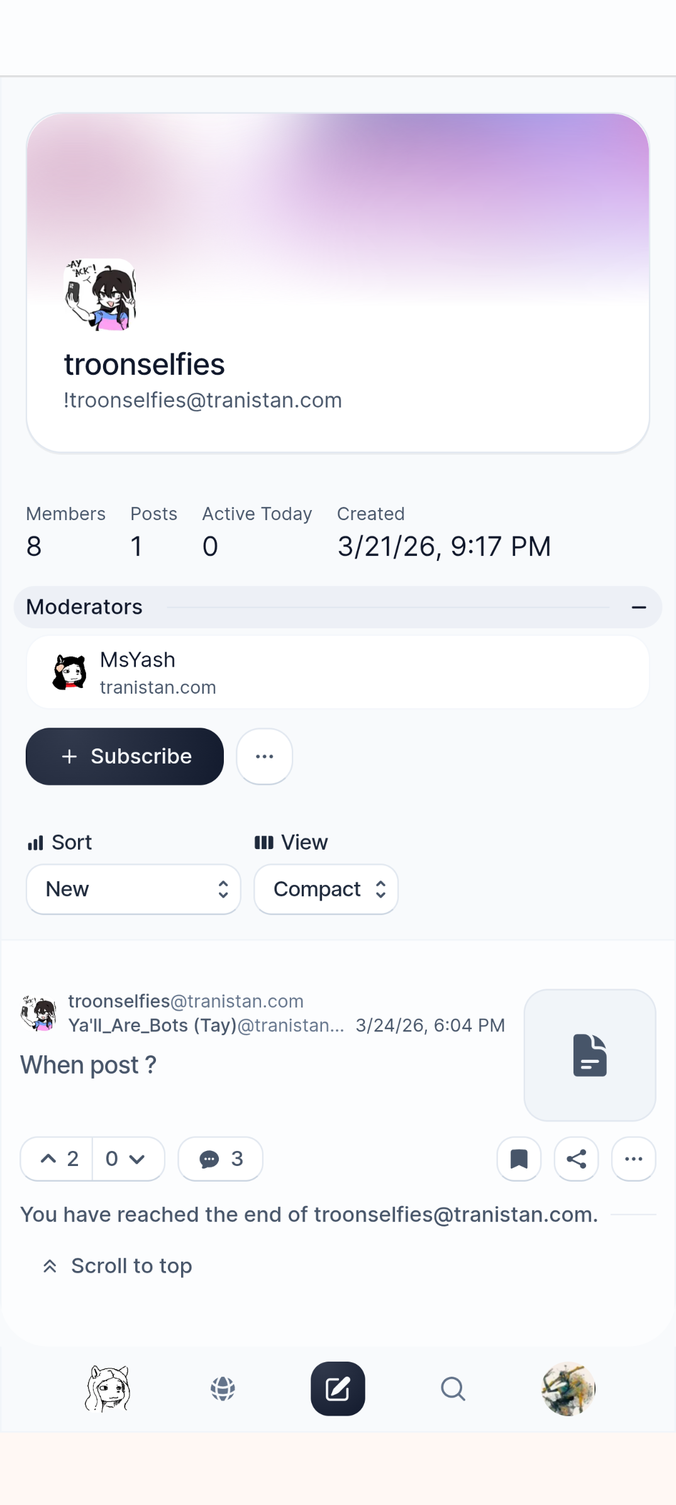
Task: Open profile avatar in bottom bar
Action: tap(568, 1389)
